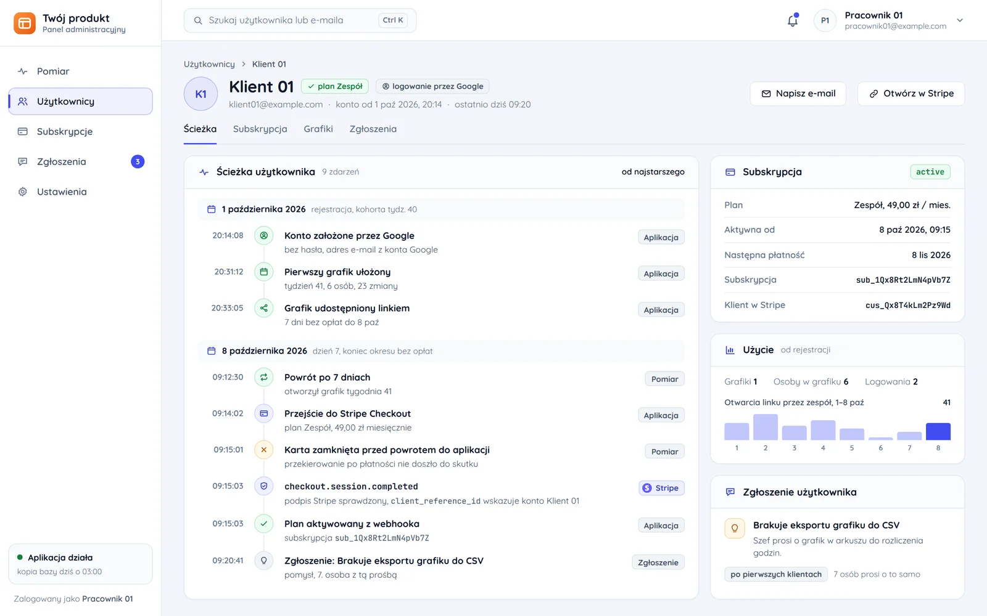Expand the Pracownik 01 account menu
The image size is (987, 616).
pos(960,20)
